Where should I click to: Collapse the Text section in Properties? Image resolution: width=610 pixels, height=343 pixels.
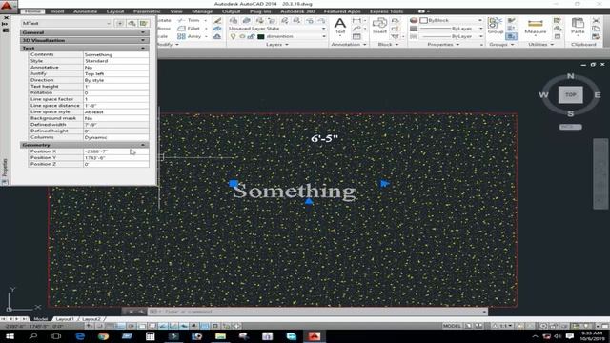coord(85,48)
